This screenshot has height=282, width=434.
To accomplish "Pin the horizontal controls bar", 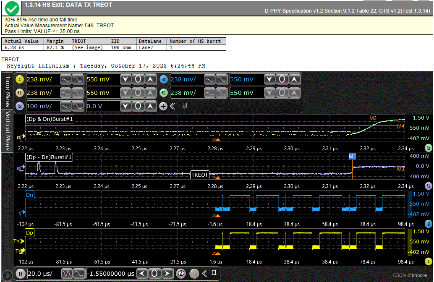I will pyautogui.click(x=214, y=273).
